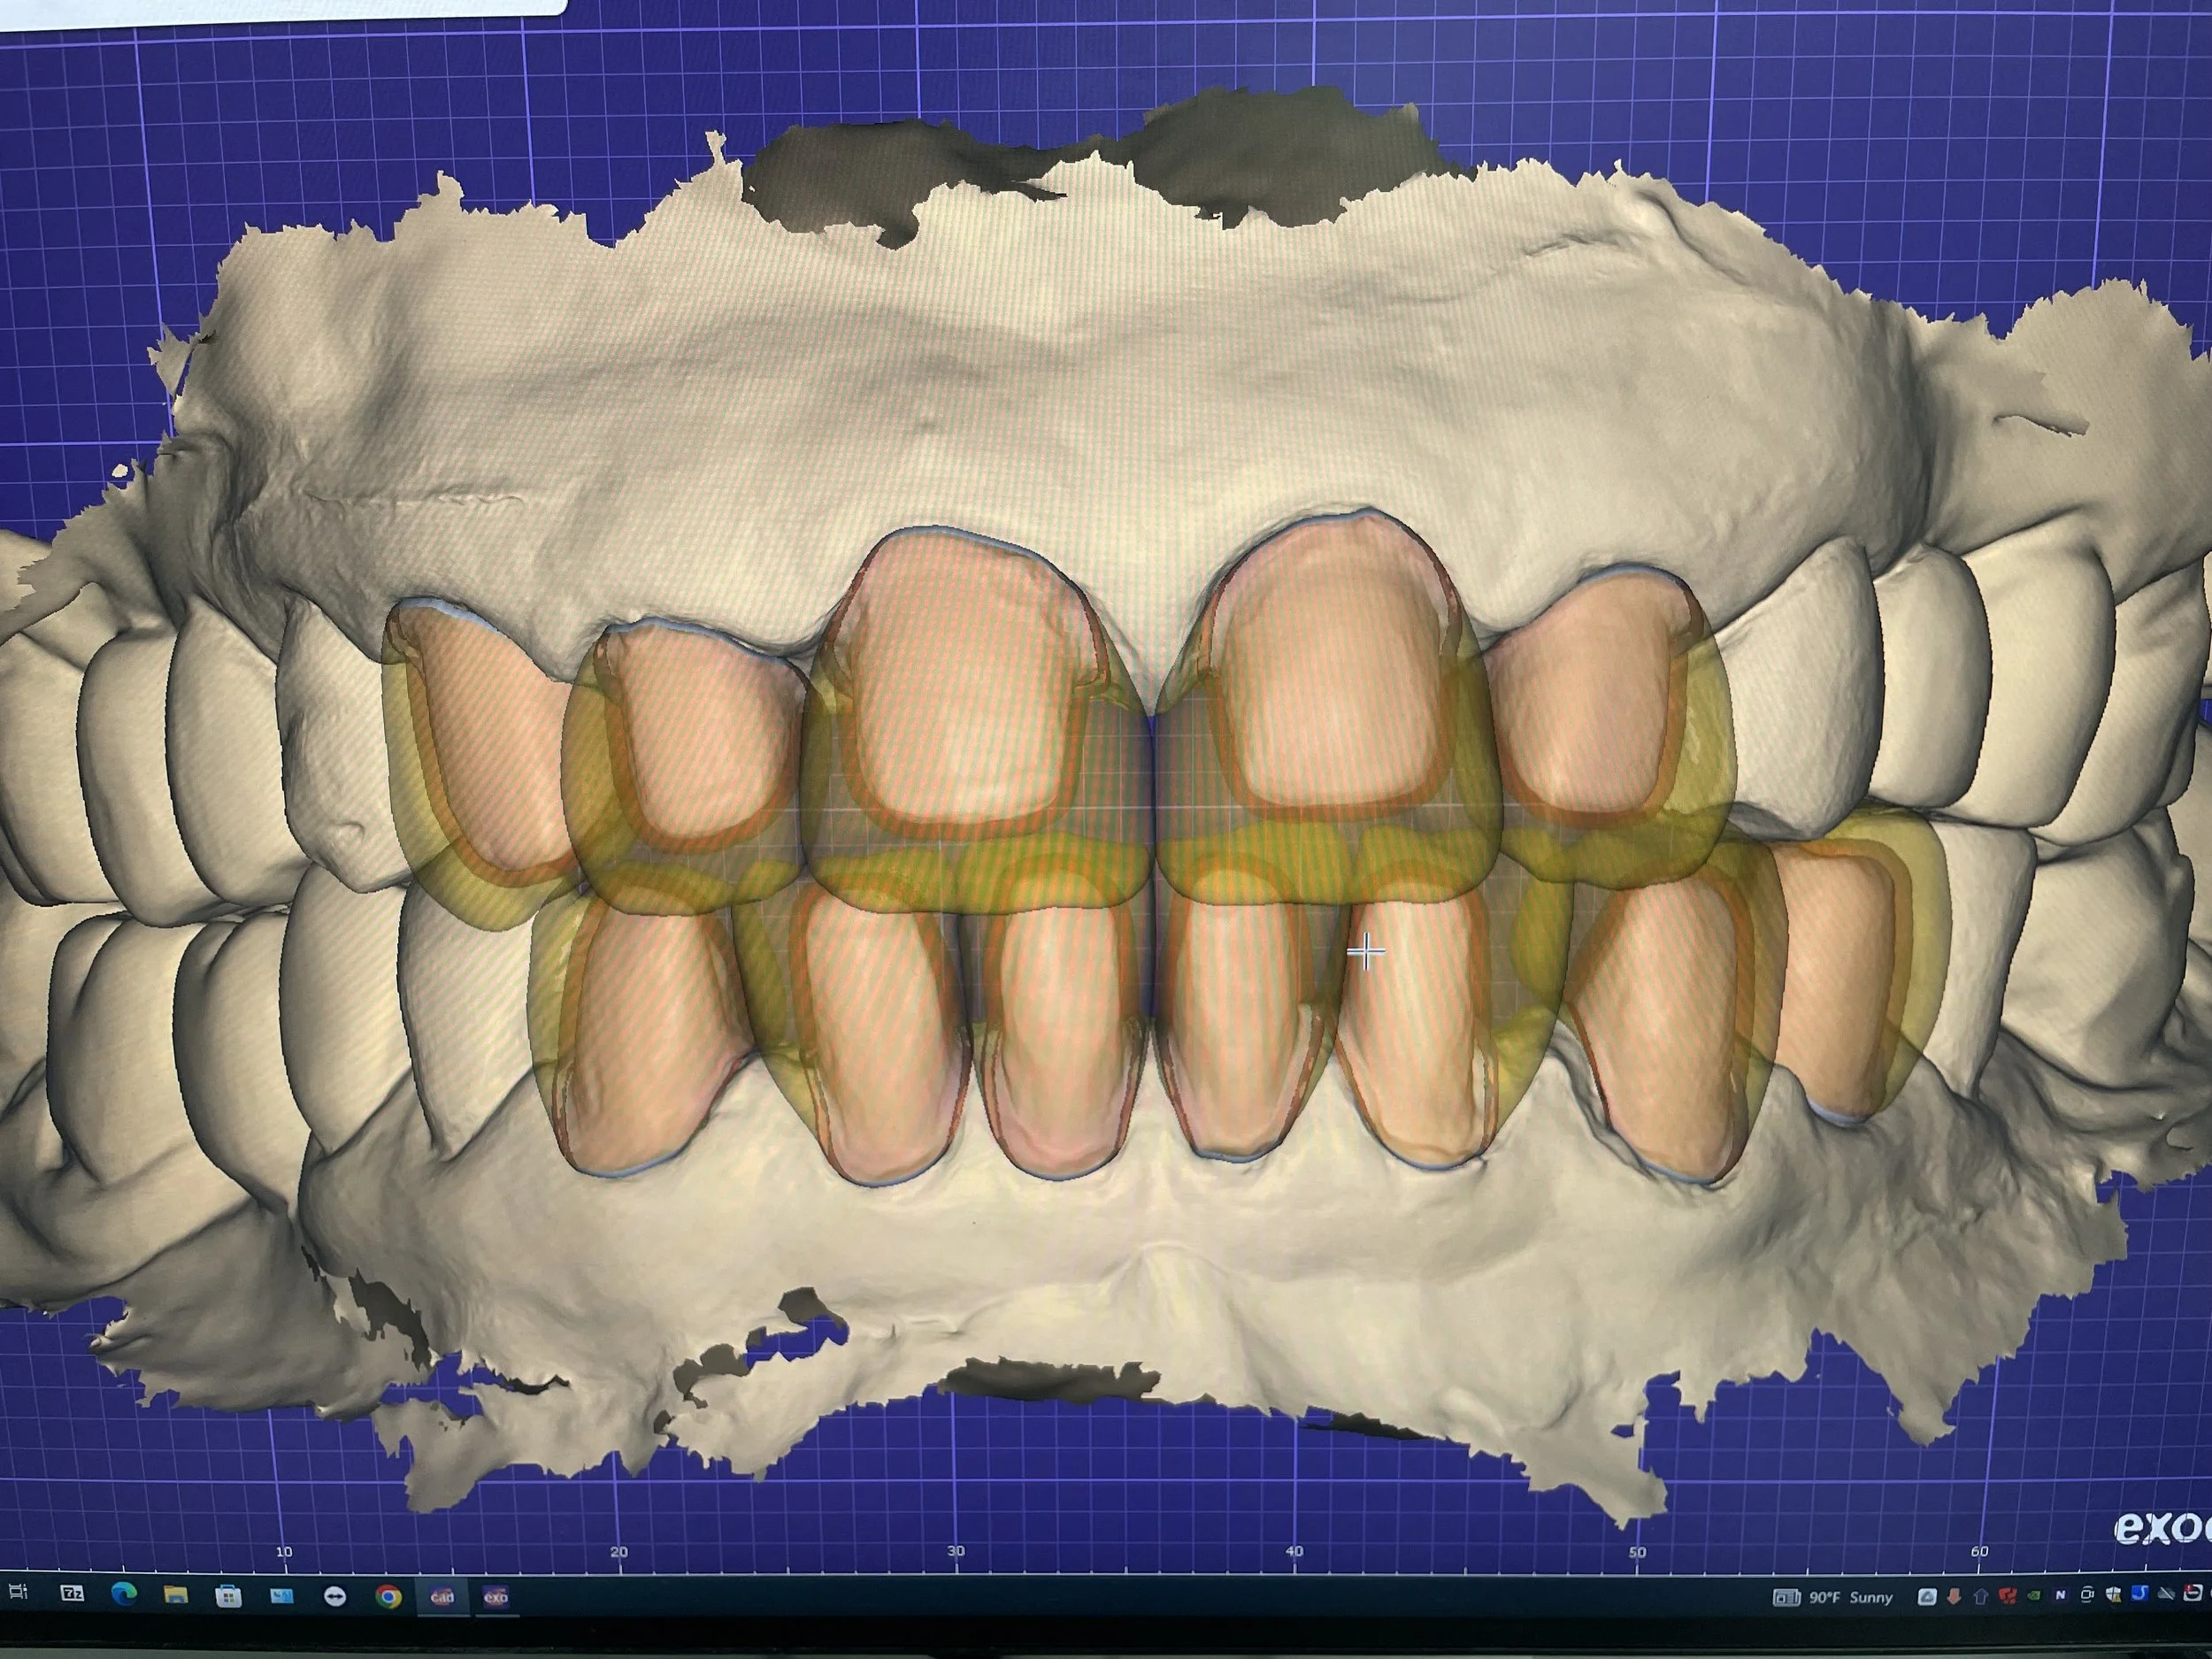Launch the 7-Zip taskbar icon
This screenshot has width=2212, height=1659.
tap(72, 1594)
